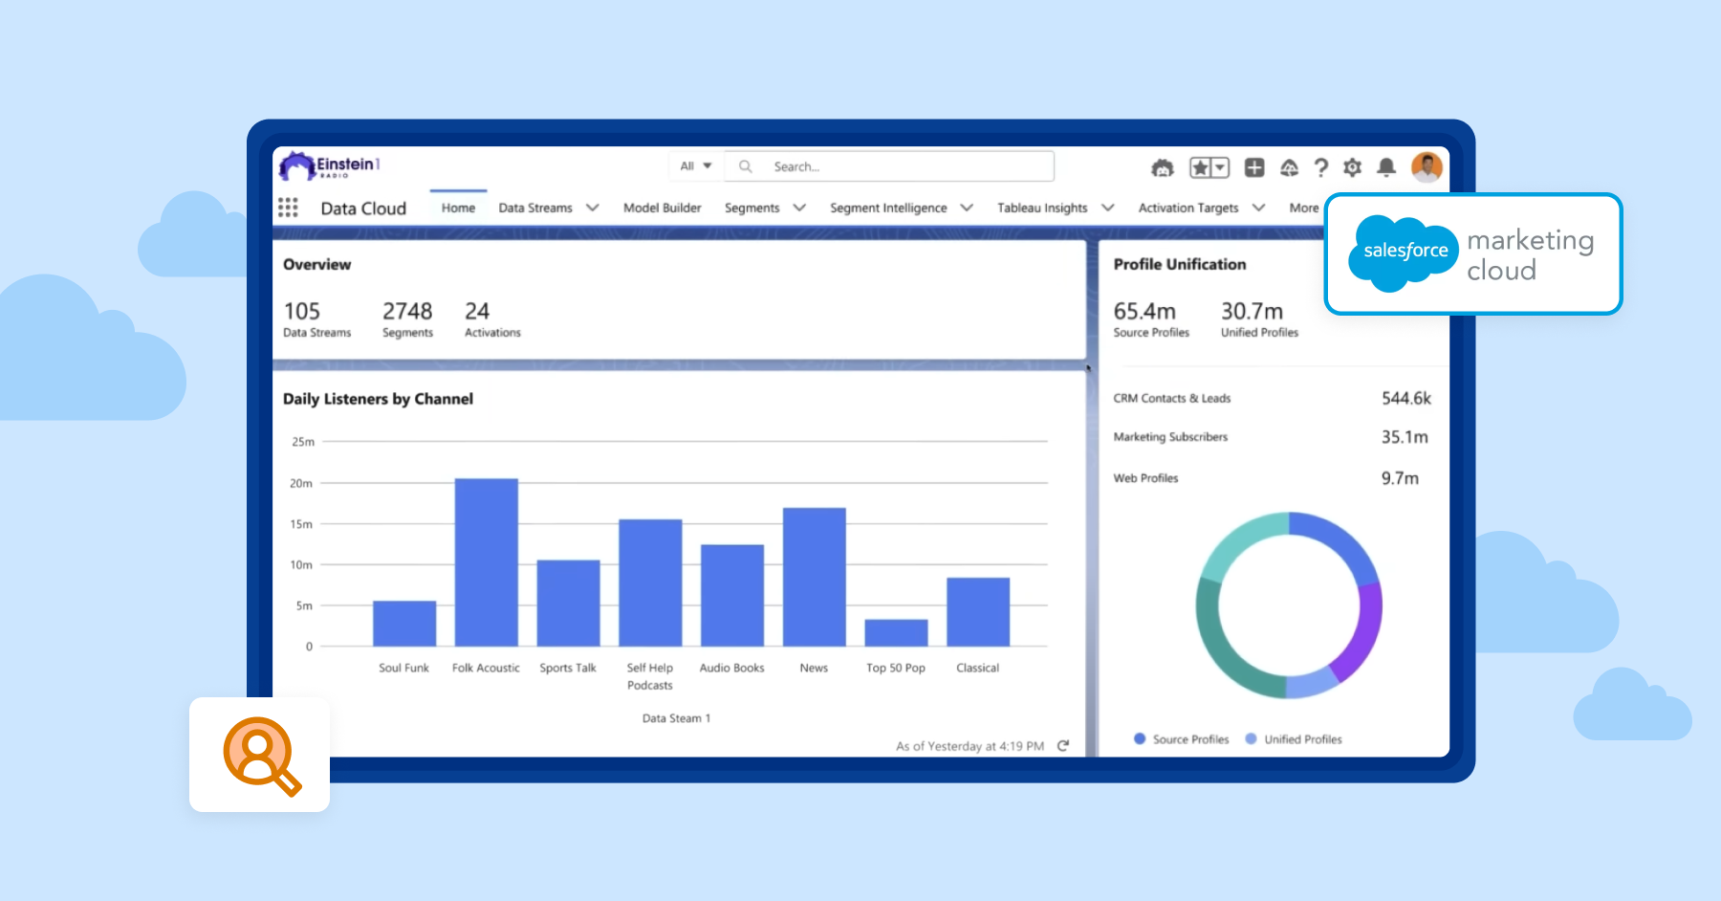This screenshot has width=1721, height=901.
Task: Click the CRM Contacts & Leads row
Action: pos(1272,398)
